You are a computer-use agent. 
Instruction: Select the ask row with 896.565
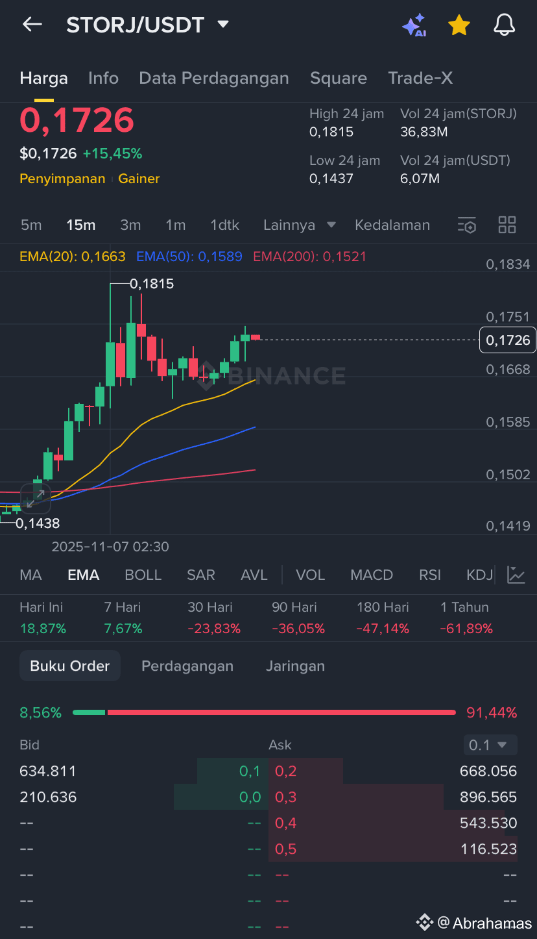393,797
